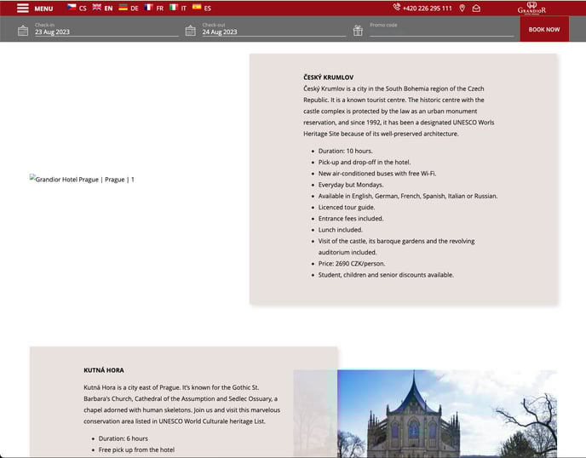Click the phone handset icon
Screen dimensions: 586x458
pyautogui.click(x=397, y=8)
